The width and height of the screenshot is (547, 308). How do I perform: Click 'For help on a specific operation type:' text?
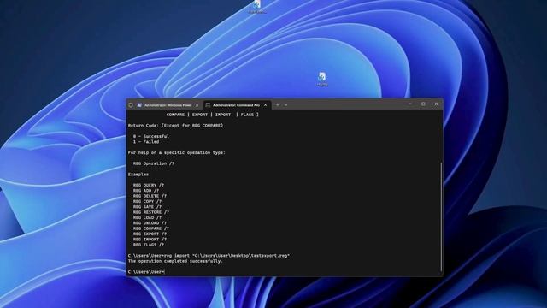(x=177, y=152)
